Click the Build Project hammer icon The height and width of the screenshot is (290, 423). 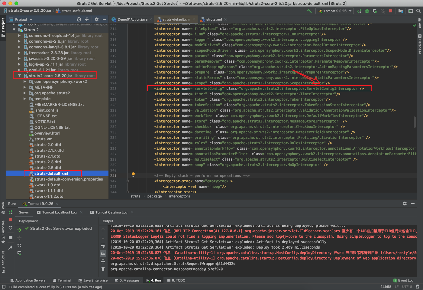(309, 11)
